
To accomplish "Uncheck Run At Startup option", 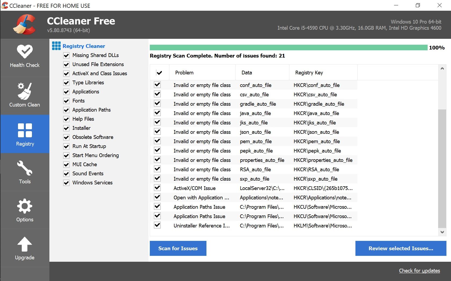I will 66,146.
